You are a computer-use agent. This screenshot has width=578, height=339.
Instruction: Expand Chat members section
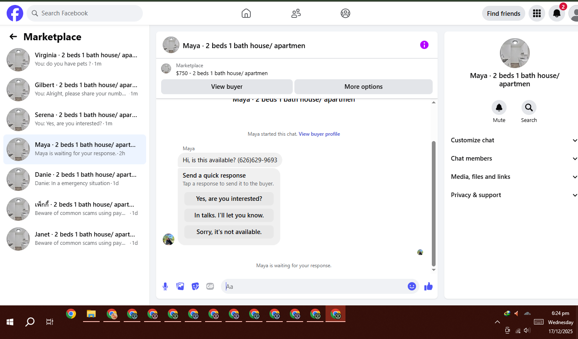pos(514,159)
